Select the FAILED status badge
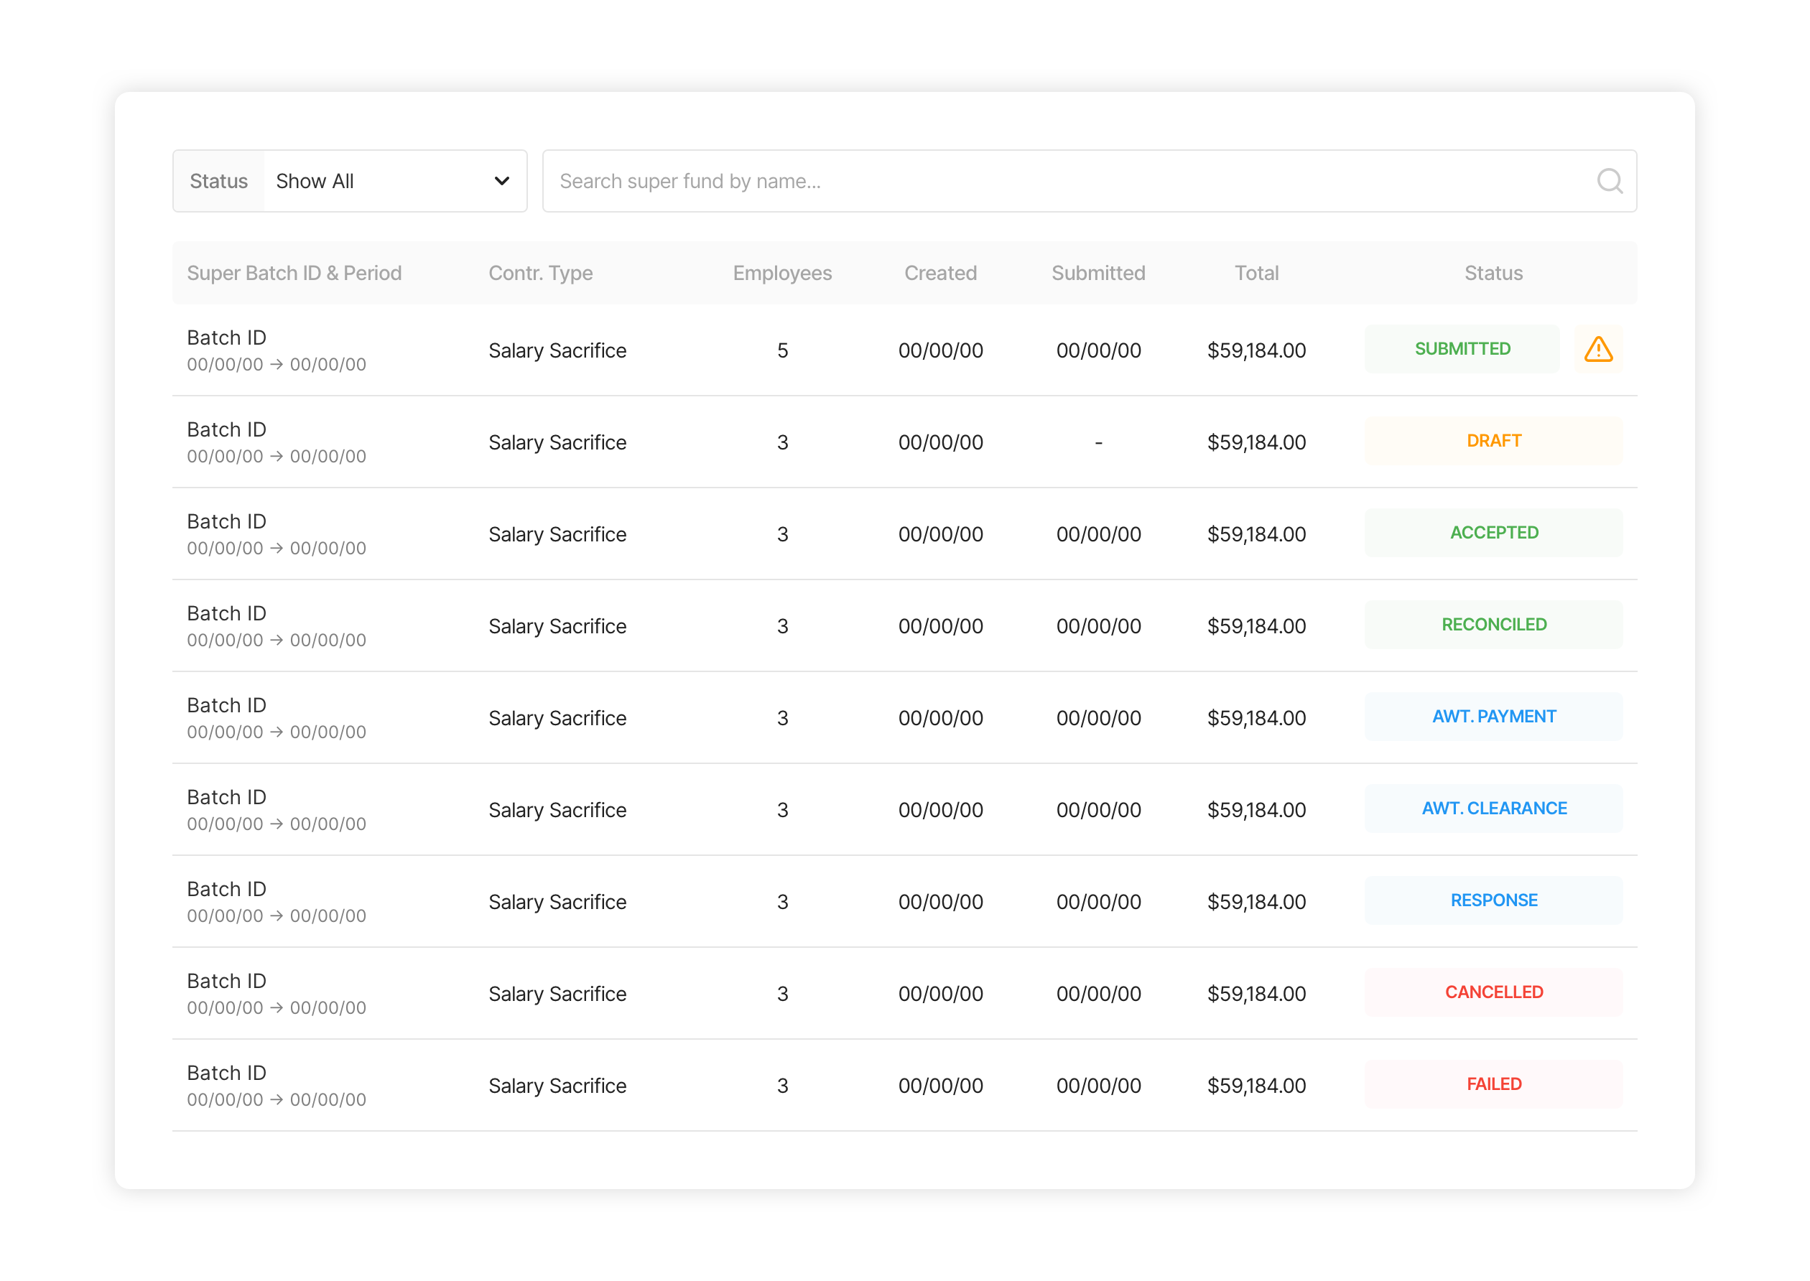Image resolution: width=1810 pixels, height=1281 pixels. coord(1493,1084)
